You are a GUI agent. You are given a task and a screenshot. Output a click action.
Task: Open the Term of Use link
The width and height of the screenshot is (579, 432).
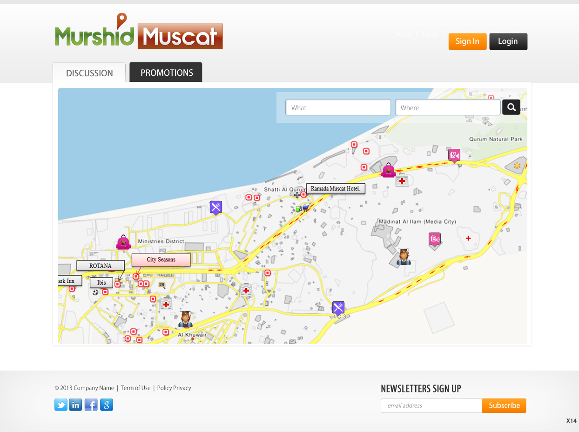[x=136, y=388]
